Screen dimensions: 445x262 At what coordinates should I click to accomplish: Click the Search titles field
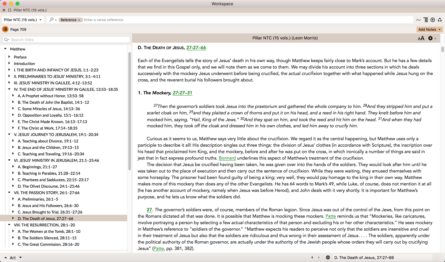click(66, 40)
